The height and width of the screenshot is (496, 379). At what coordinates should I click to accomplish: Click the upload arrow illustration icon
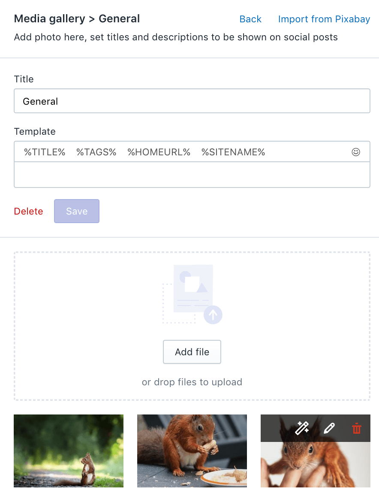(213, 315)
